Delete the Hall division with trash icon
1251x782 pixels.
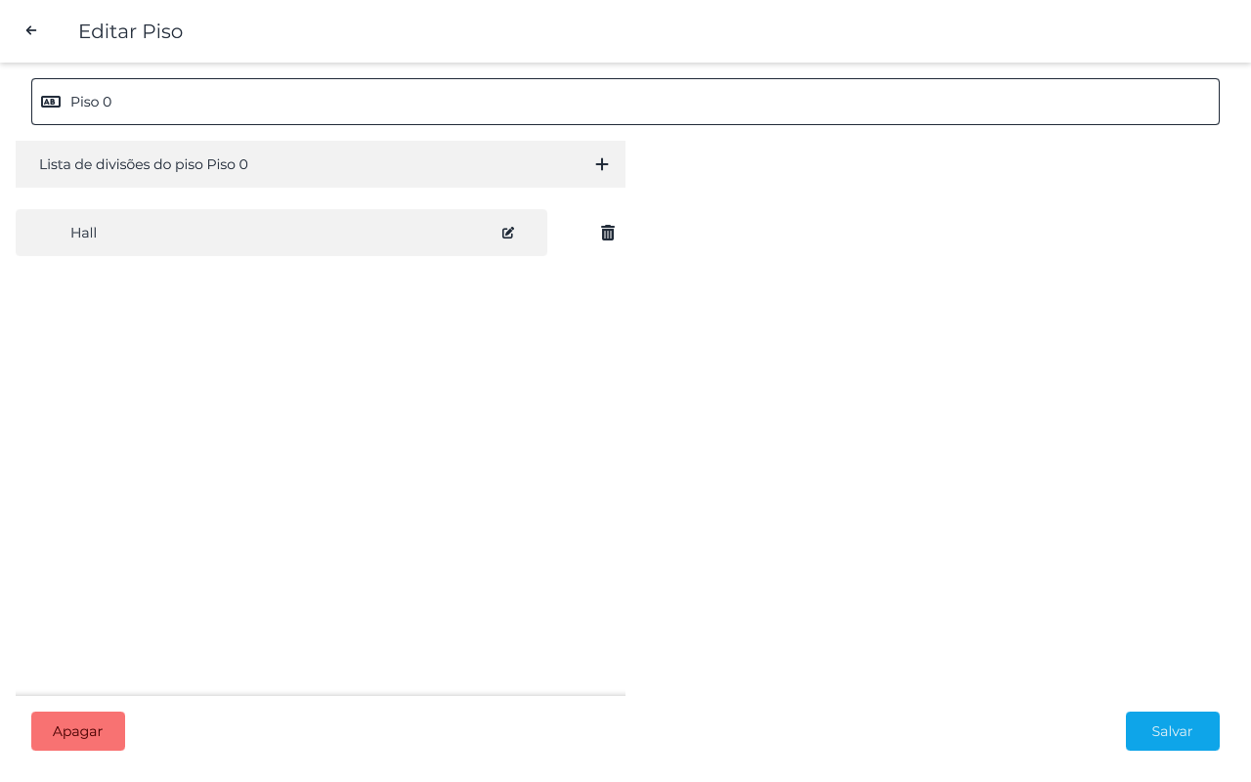coord(608,233)
